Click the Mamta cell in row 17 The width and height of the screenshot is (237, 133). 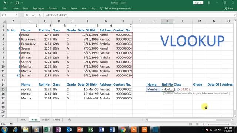[x=29, y=98]
